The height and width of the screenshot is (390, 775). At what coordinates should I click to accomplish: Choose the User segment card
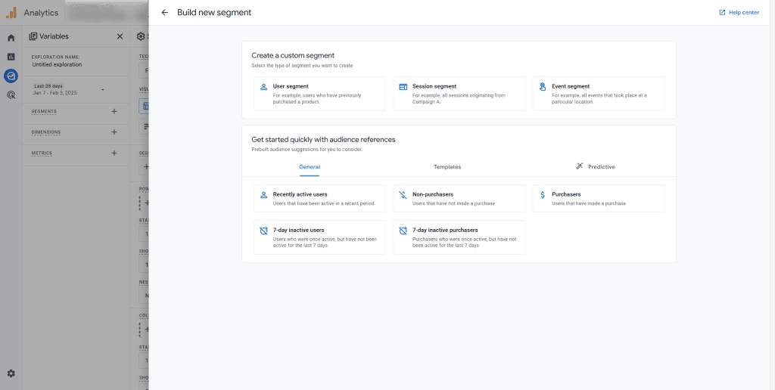pyautogui.click(x=319, y=94)
